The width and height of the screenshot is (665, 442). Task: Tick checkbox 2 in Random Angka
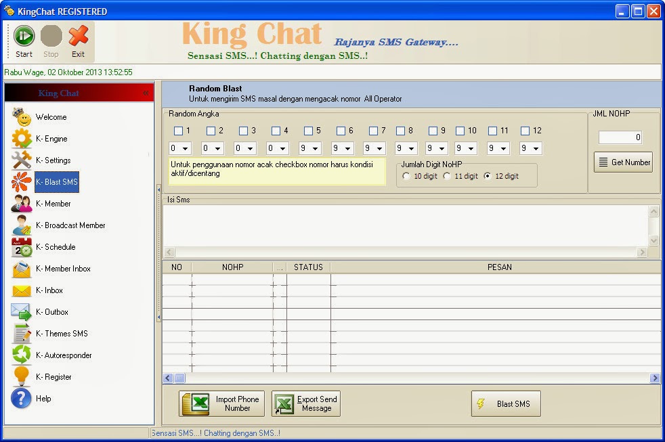(x=211, y=131)
